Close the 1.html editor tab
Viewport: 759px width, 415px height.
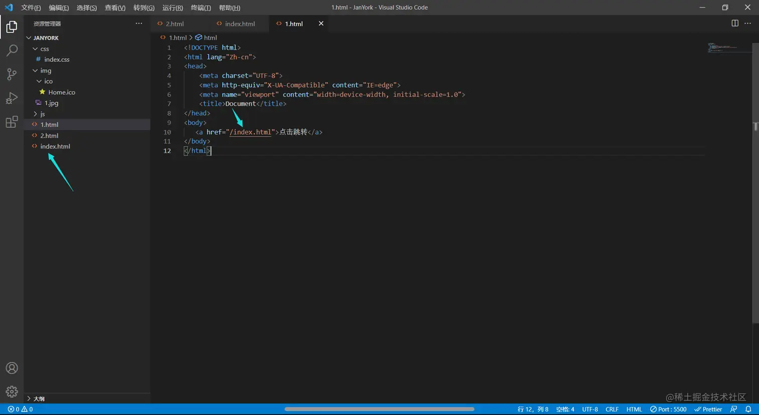tap(321, 24)
